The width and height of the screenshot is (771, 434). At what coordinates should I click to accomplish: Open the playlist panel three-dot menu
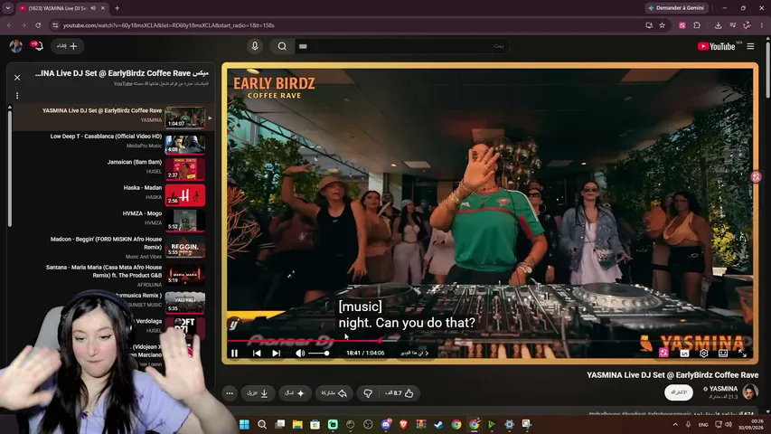17,96
